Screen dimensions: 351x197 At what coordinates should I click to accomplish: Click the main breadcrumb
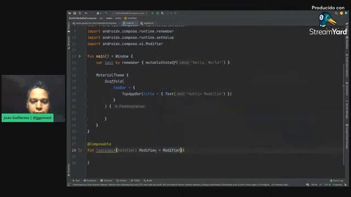[109, 18]
